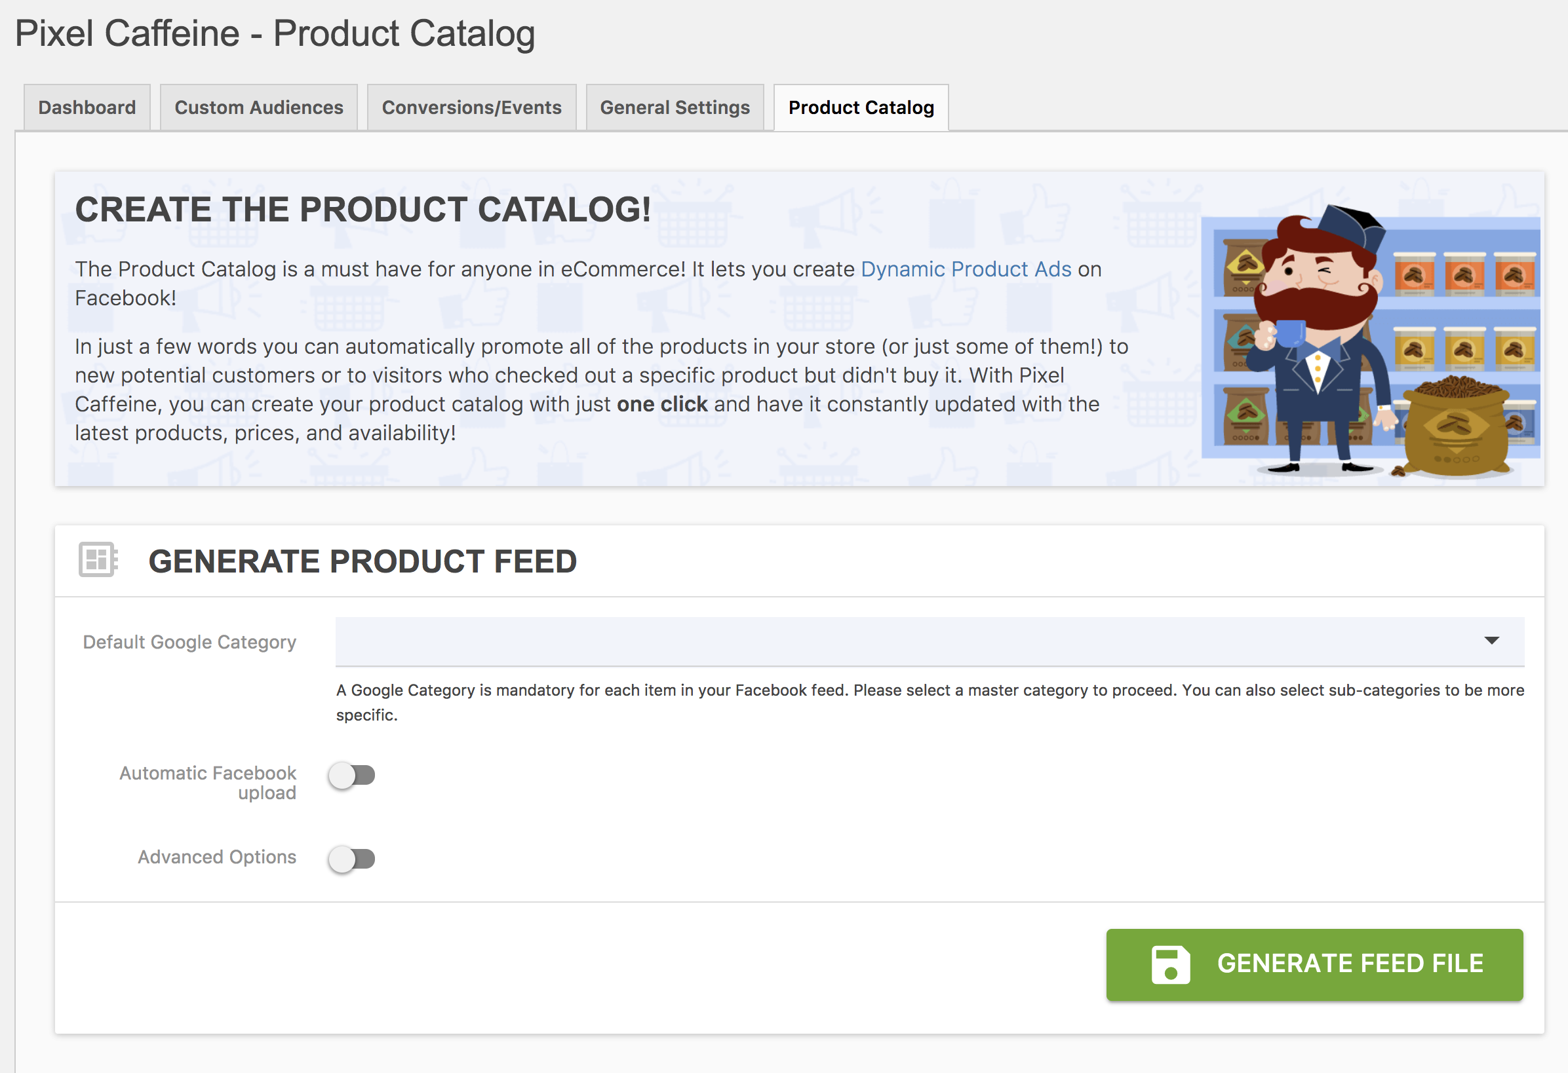Click the product feed grid icon
Image resolution: width=1568 pixels, height=1073 pixels.
(98, 559)
